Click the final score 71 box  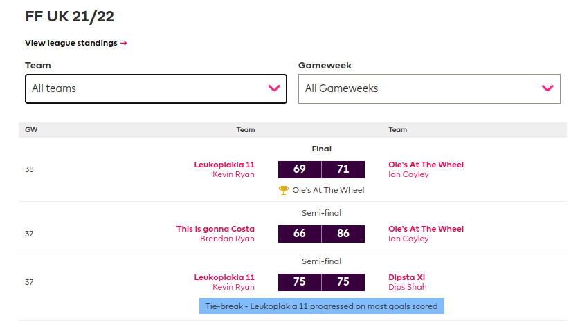coord(343,169)
